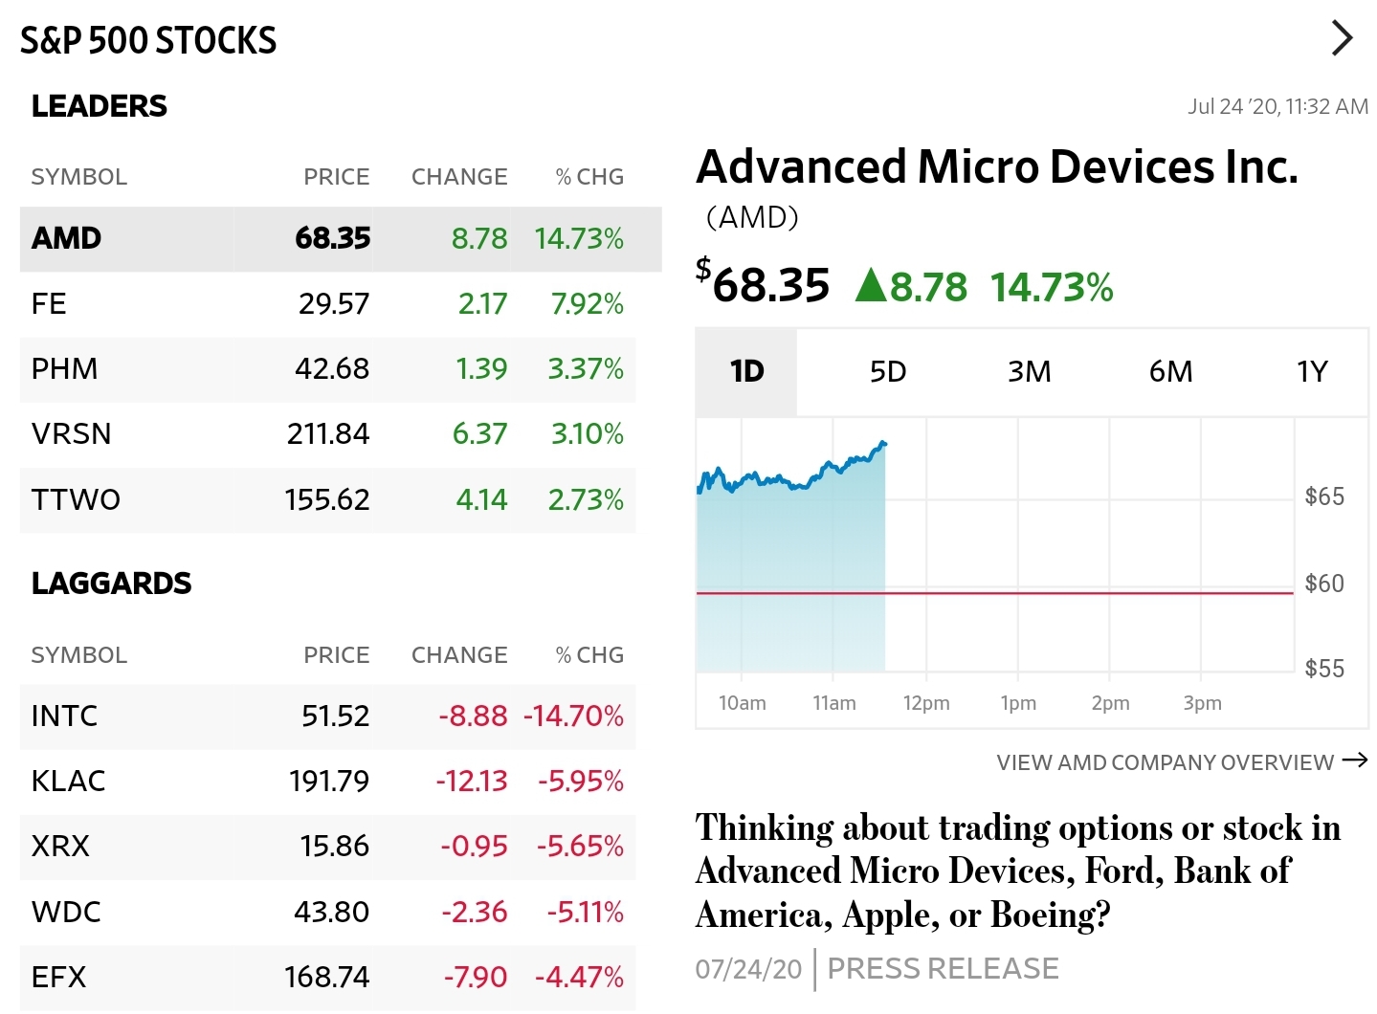Viewport: 1377px width, 1014px height.
Task: Select the KLAC laggard row
Action: [328, 781]
